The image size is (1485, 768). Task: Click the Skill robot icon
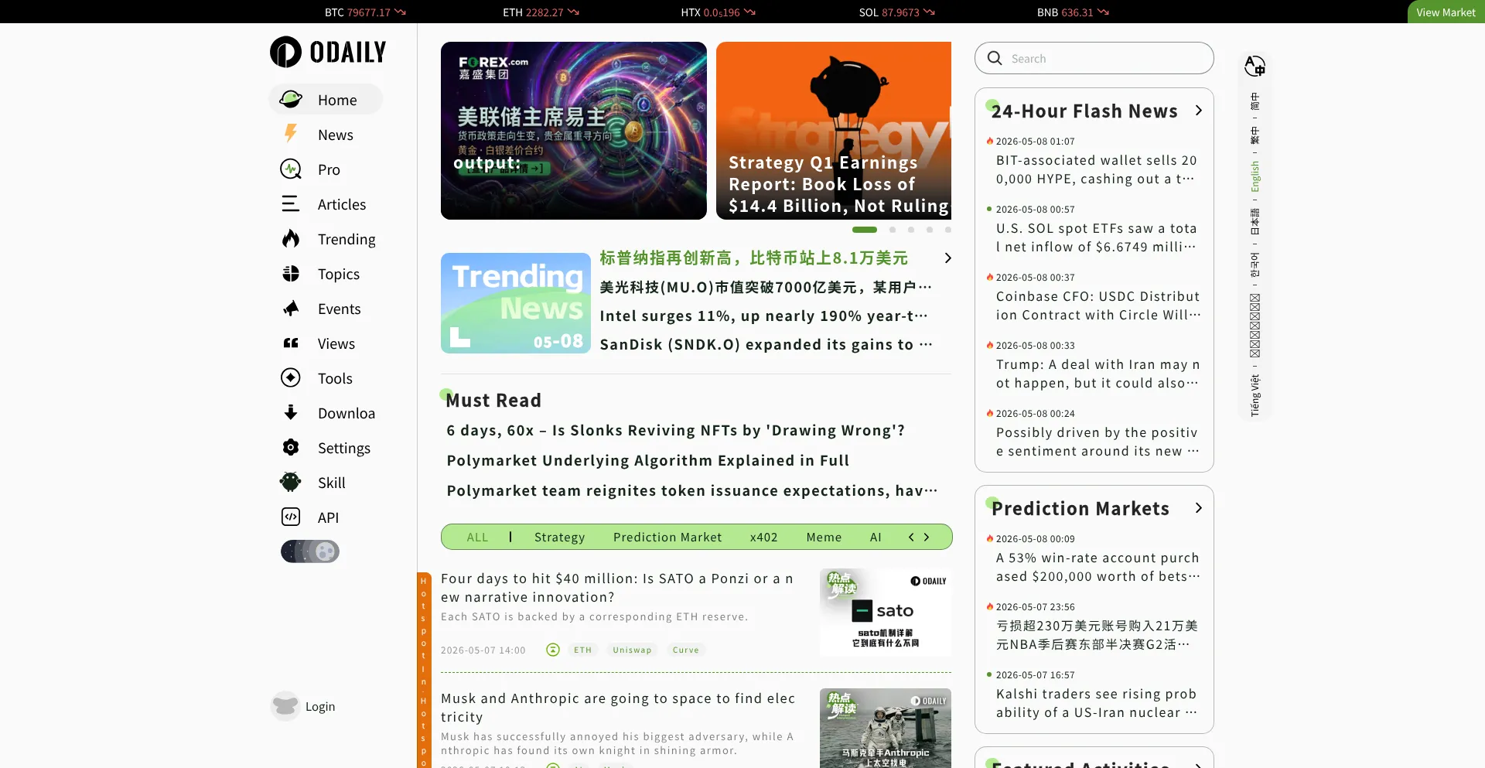click(x=291, y=482)
